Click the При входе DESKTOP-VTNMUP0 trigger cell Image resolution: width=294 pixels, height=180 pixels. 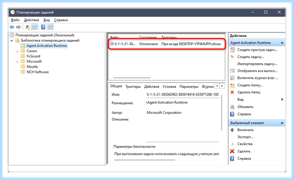(191, 44)
